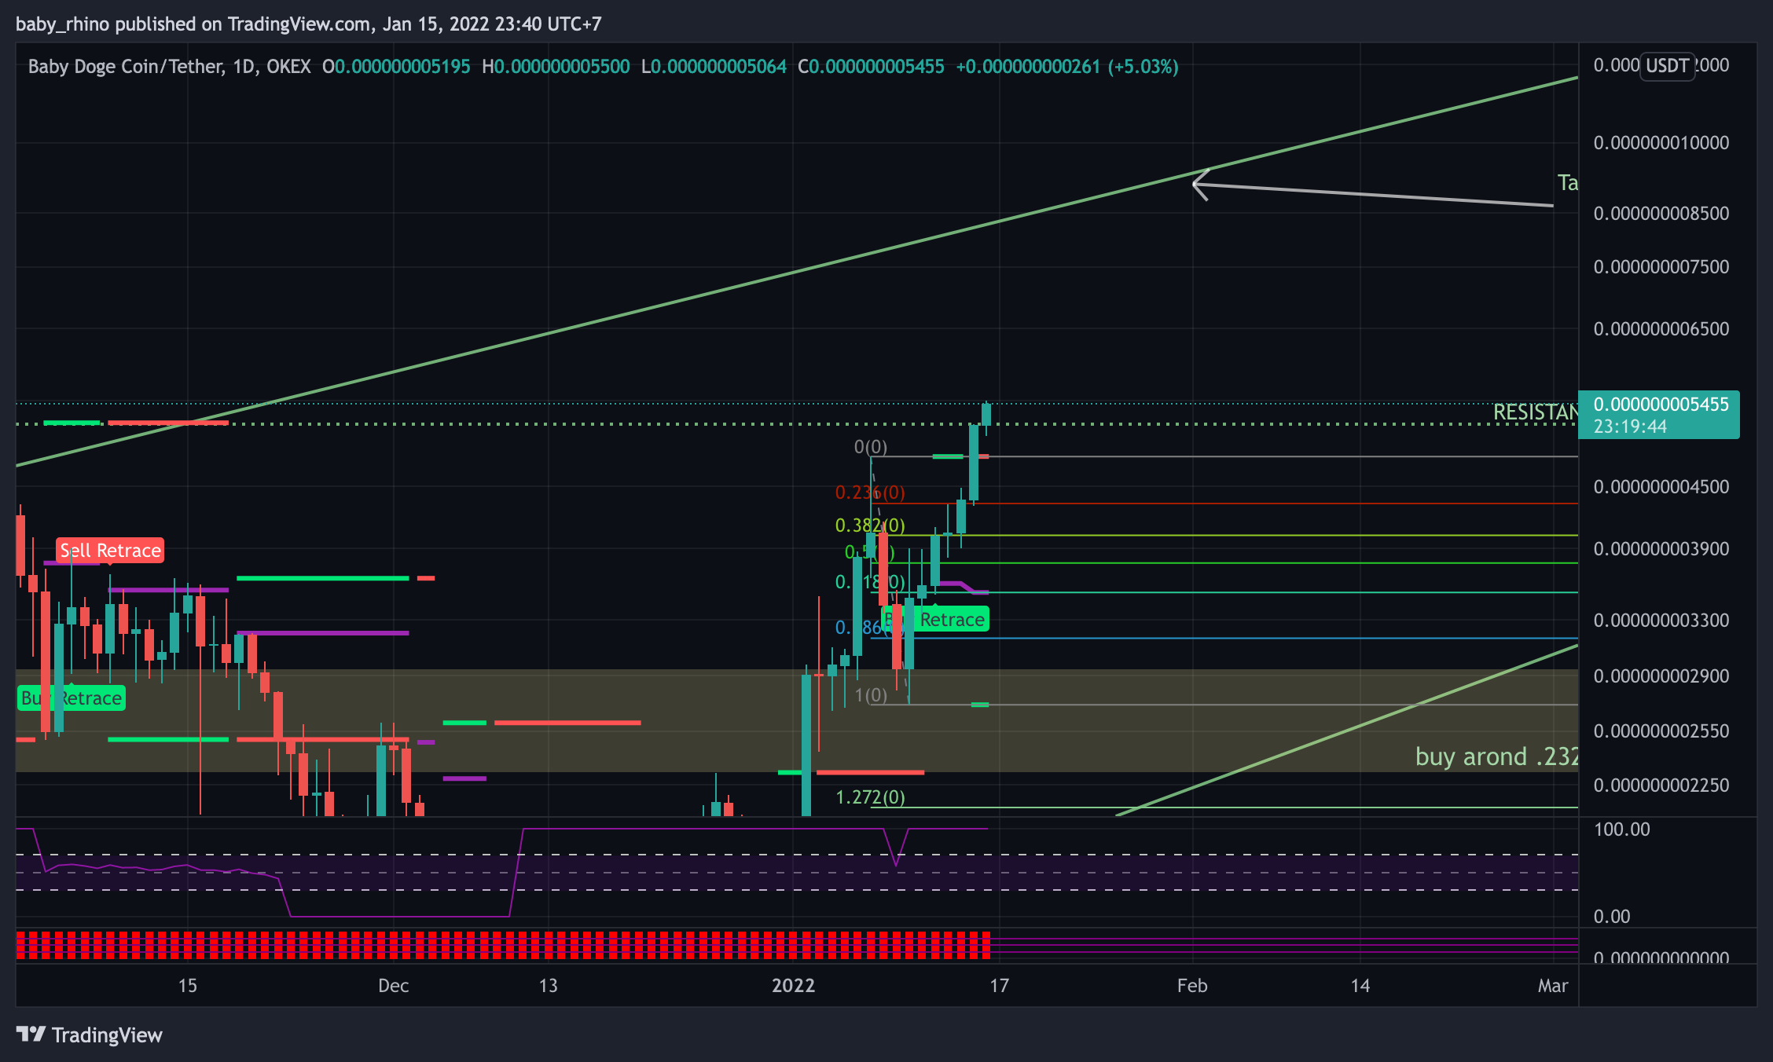Viewport: 1773px width, 1062px height.
Task: Click the oscillator 100.00 scale label
Action: tap(1622, 829)
